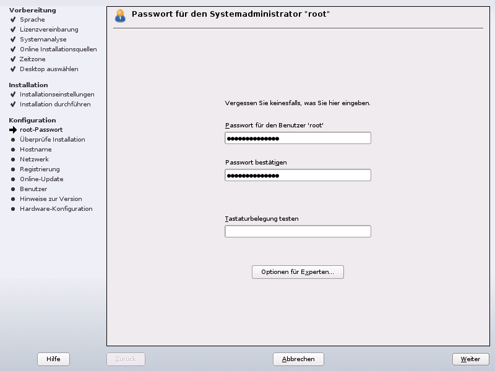Click the Passwort für den Systemadministrator title
Viewport: 495px width, 371px height.
click(x=231, y=14)
